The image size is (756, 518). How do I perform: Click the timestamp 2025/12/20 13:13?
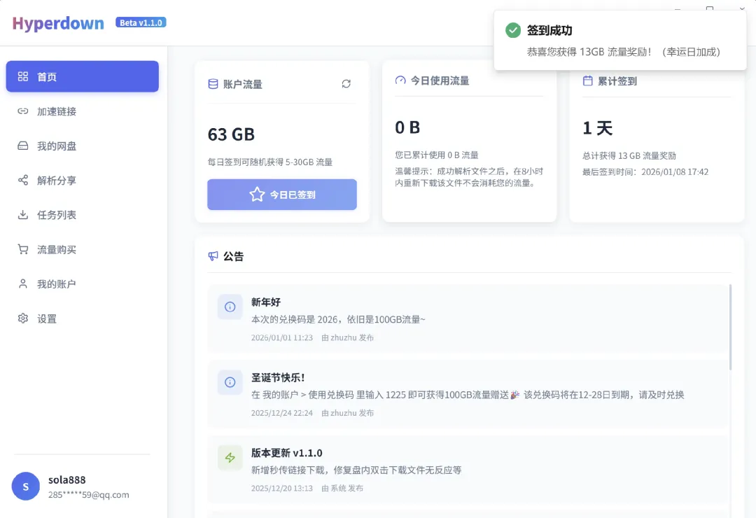(x=282, y=488)
